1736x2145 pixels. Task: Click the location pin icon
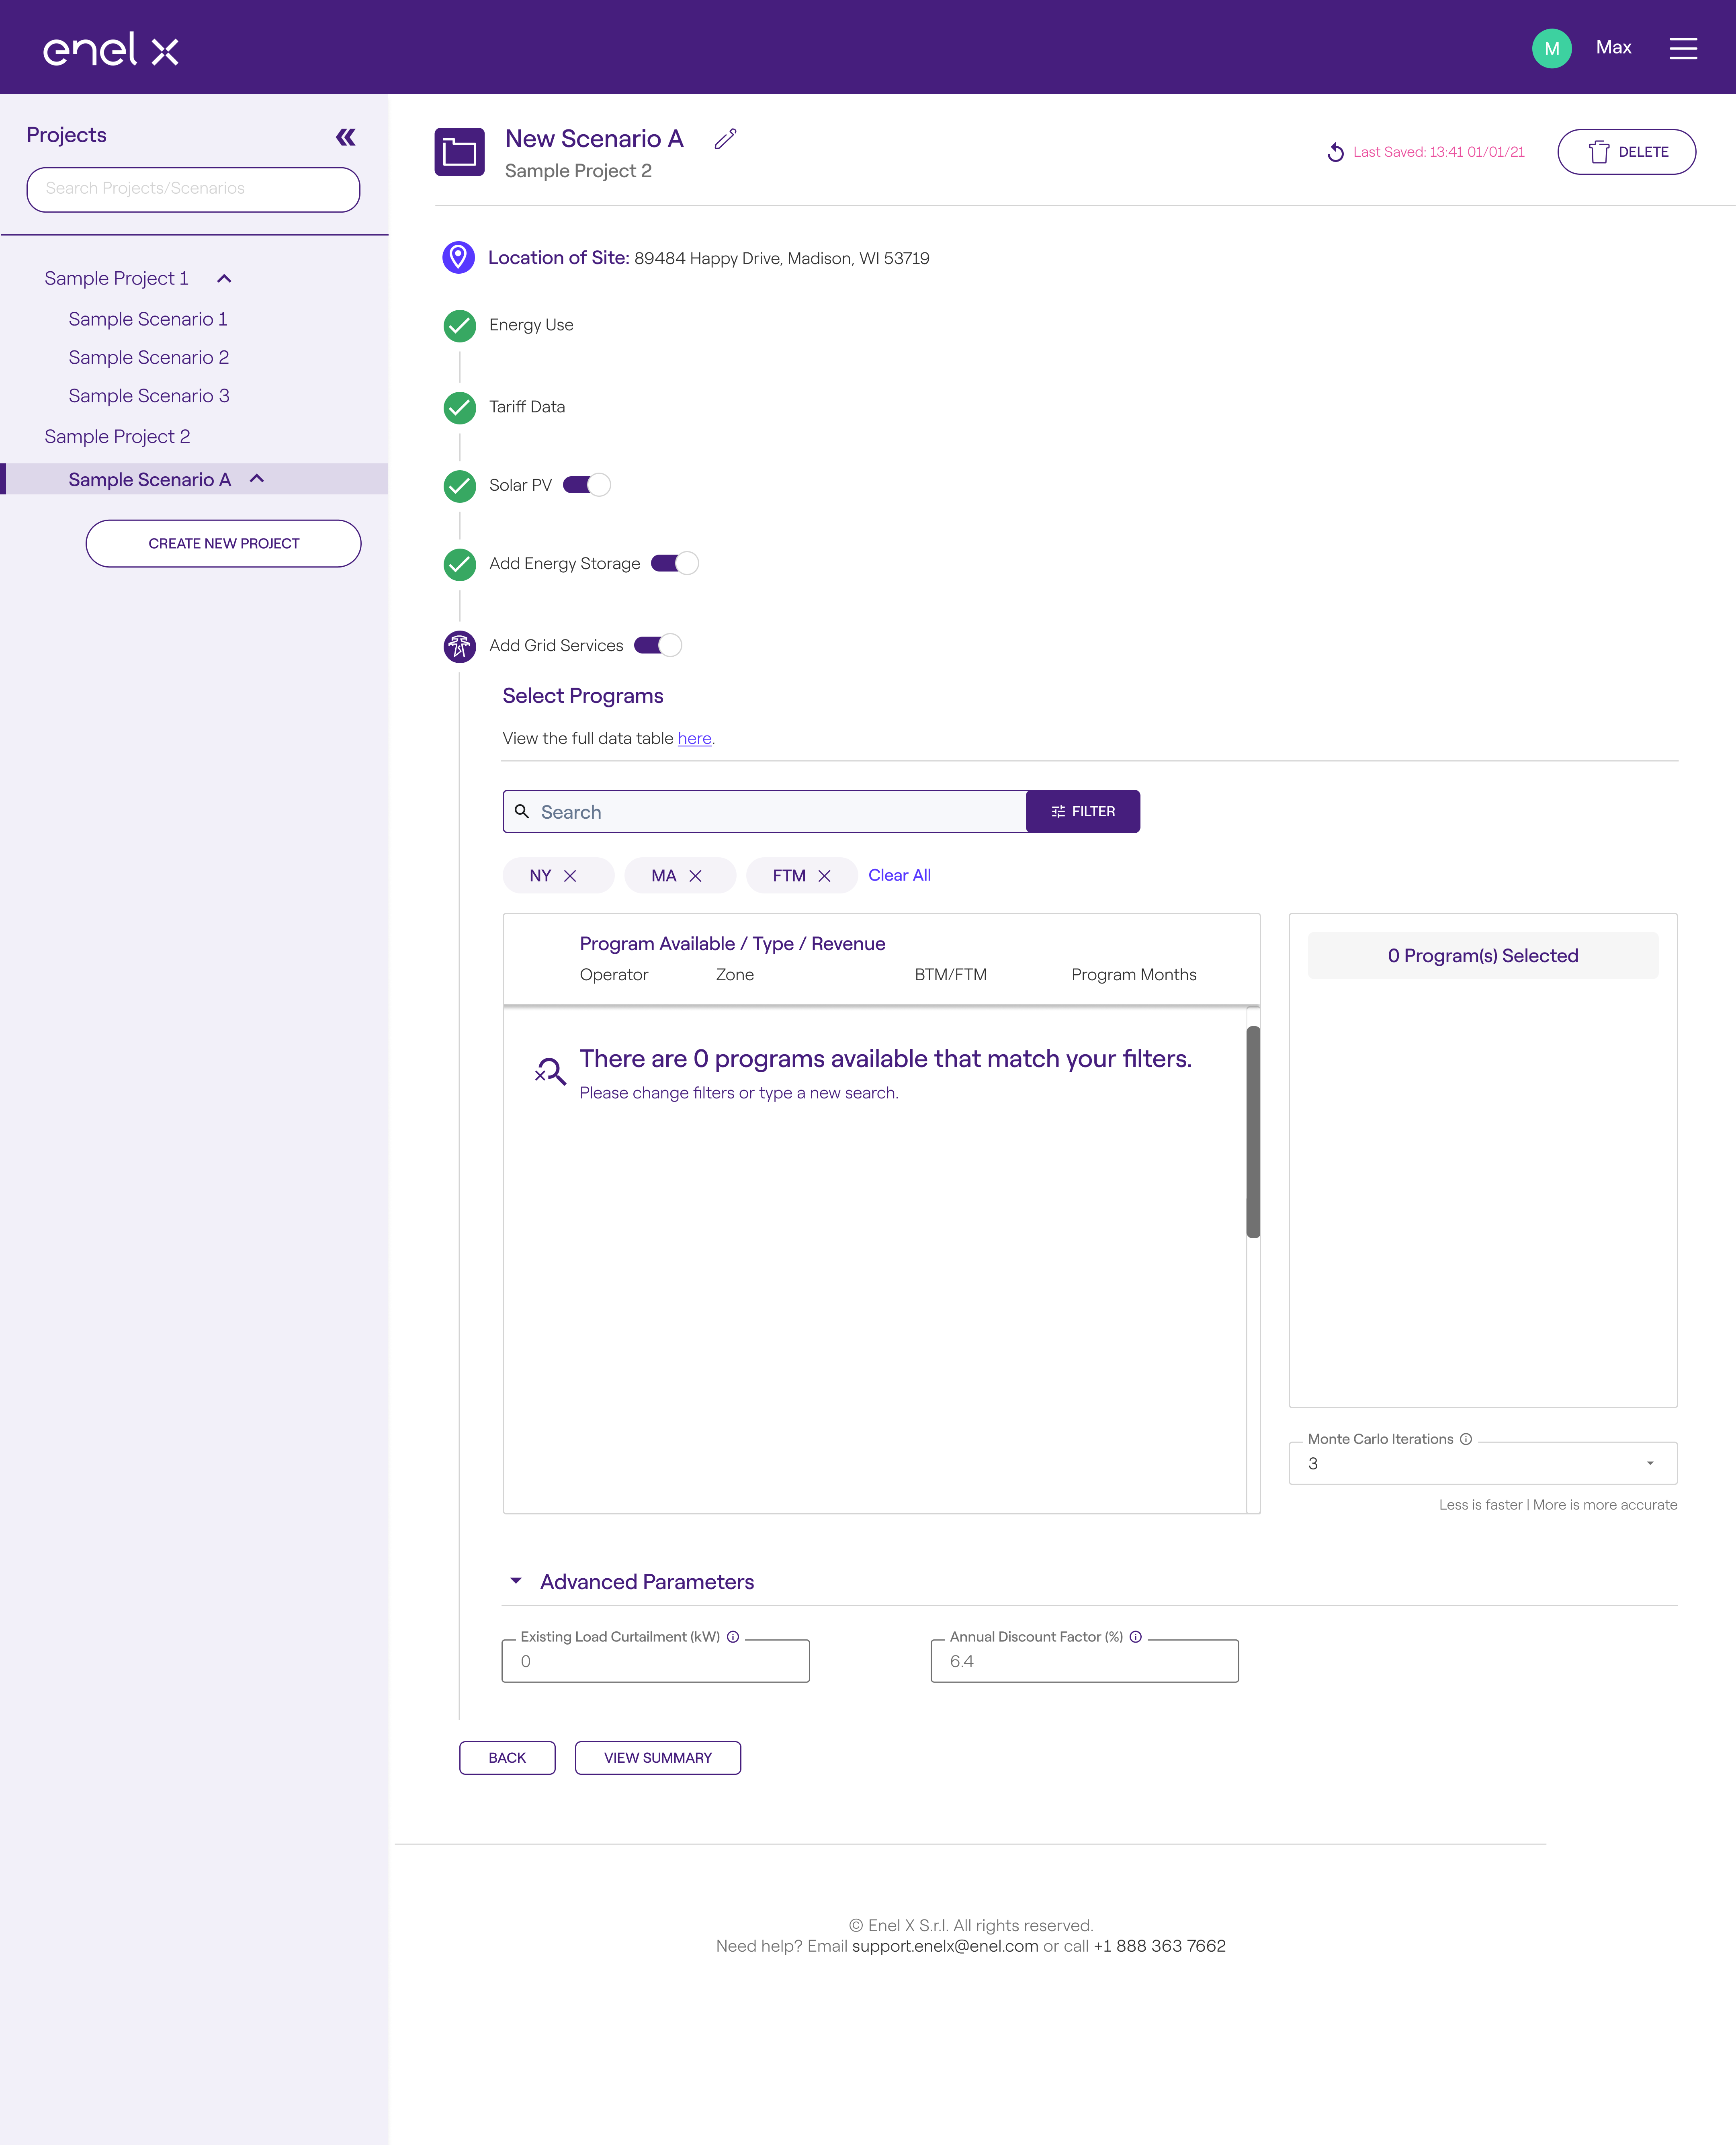(458, 257)
